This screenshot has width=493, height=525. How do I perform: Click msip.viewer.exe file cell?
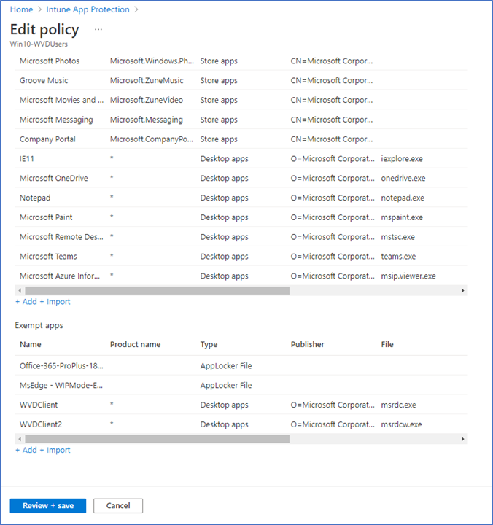pyautogui.click(x=408, y=276)
